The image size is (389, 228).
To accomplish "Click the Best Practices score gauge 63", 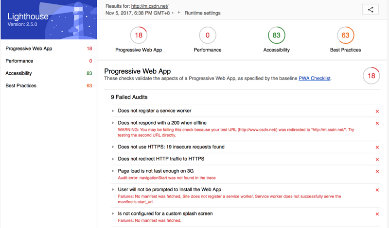I will point(345,35).
